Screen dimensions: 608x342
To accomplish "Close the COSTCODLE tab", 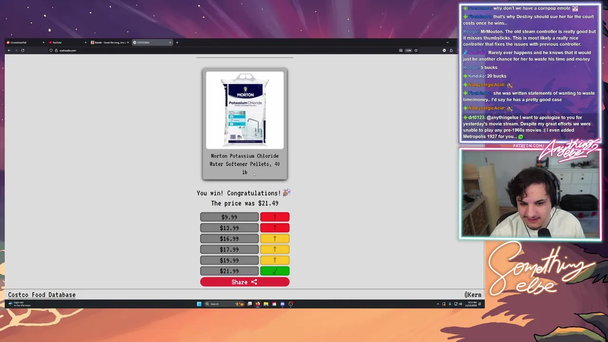I will tap(170, 42).
